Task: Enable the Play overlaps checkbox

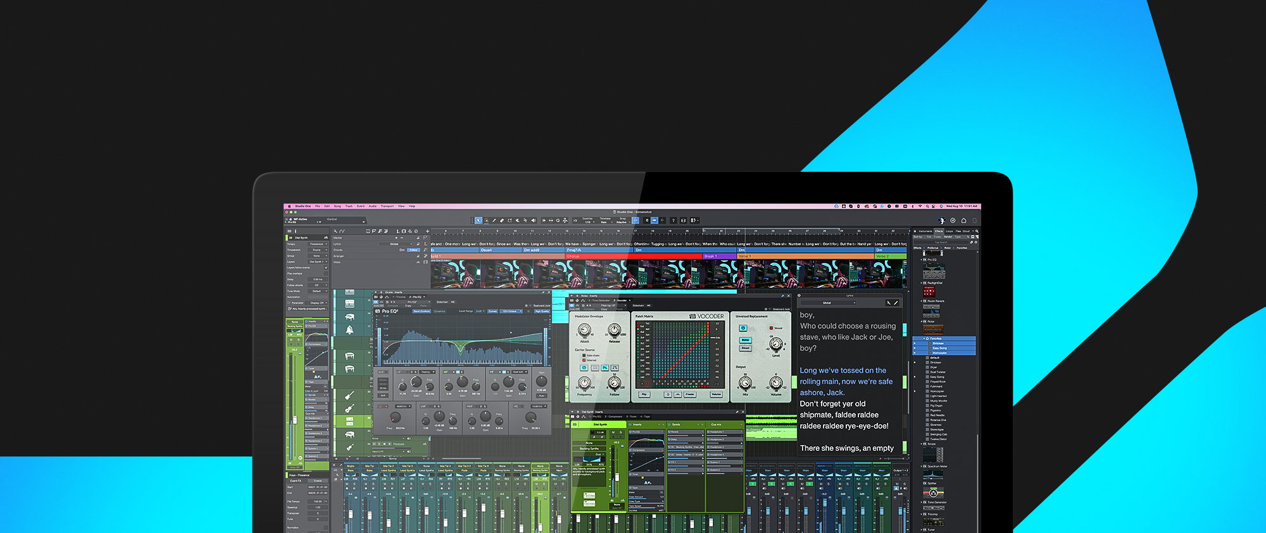Action: coord(326,274)
